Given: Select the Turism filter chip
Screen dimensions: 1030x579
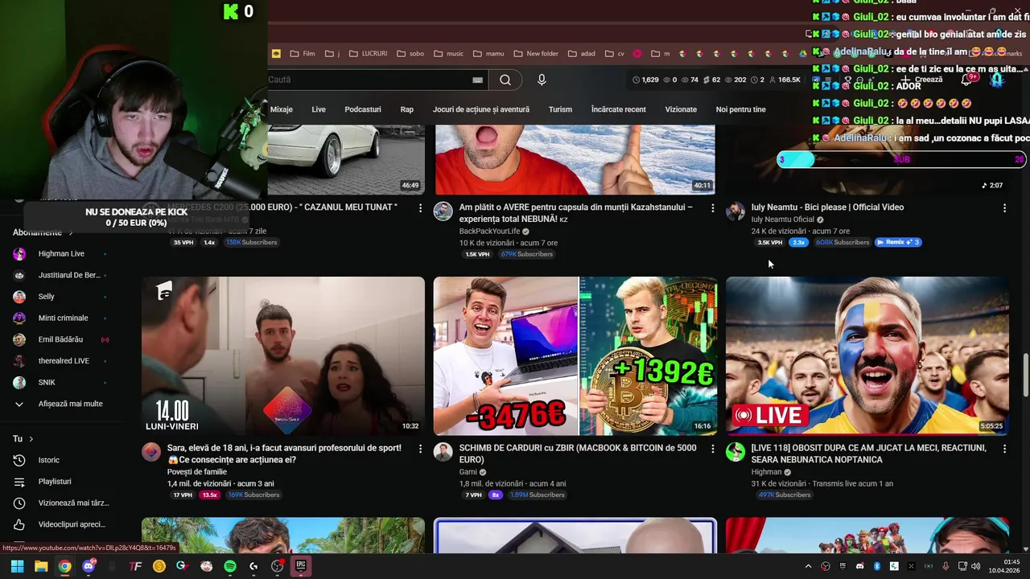Looking at the screenshot, I should (560, 109).
